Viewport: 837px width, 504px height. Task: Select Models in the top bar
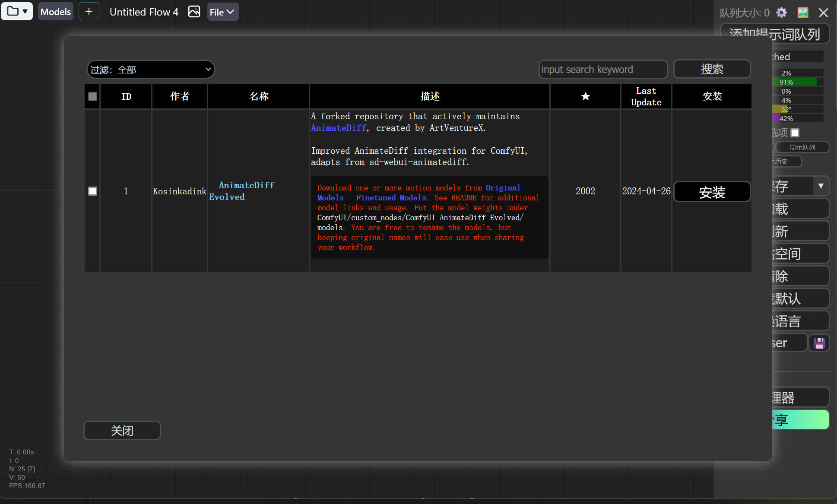pos(55,11)
